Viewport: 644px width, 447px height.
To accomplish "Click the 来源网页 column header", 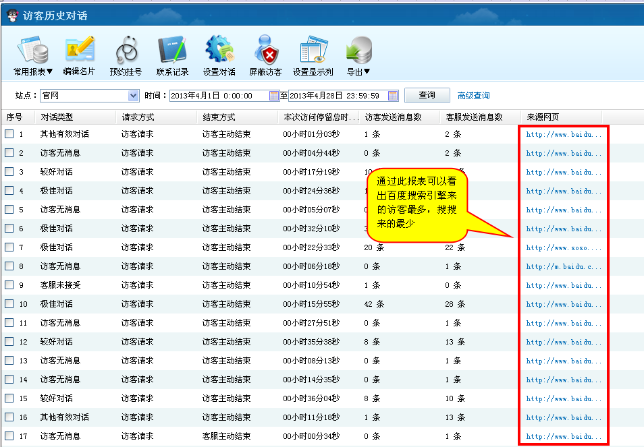I will [x=543, y=117].
